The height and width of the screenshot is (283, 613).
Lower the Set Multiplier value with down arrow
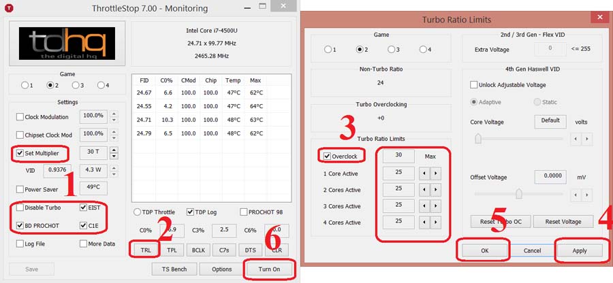coord(114,156)
